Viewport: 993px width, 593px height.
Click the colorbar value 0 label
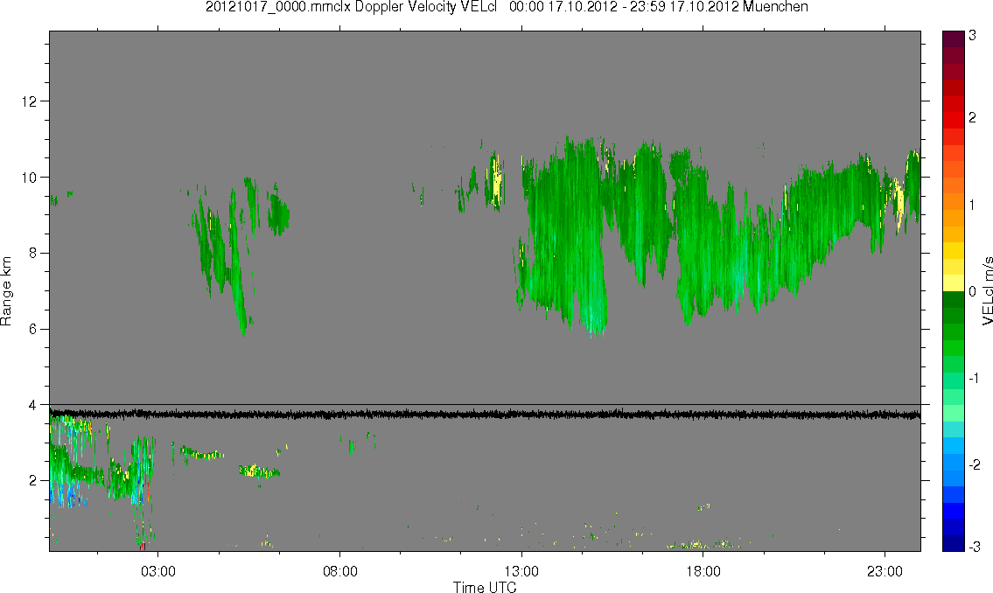(x=973, y=292)
